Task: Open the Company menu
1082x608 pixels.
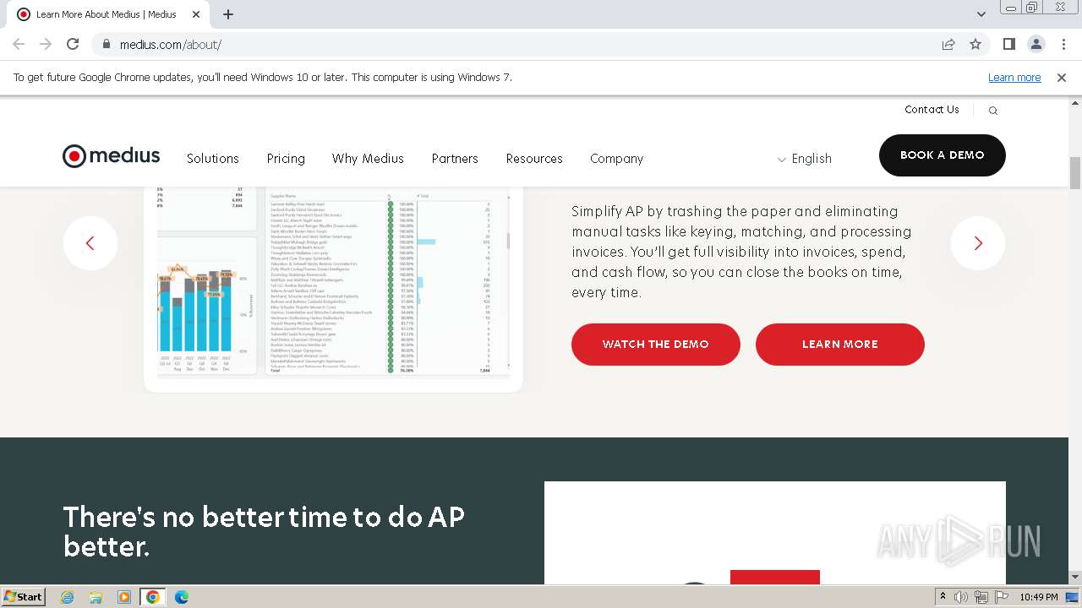Action: click(x=617, y=159)
